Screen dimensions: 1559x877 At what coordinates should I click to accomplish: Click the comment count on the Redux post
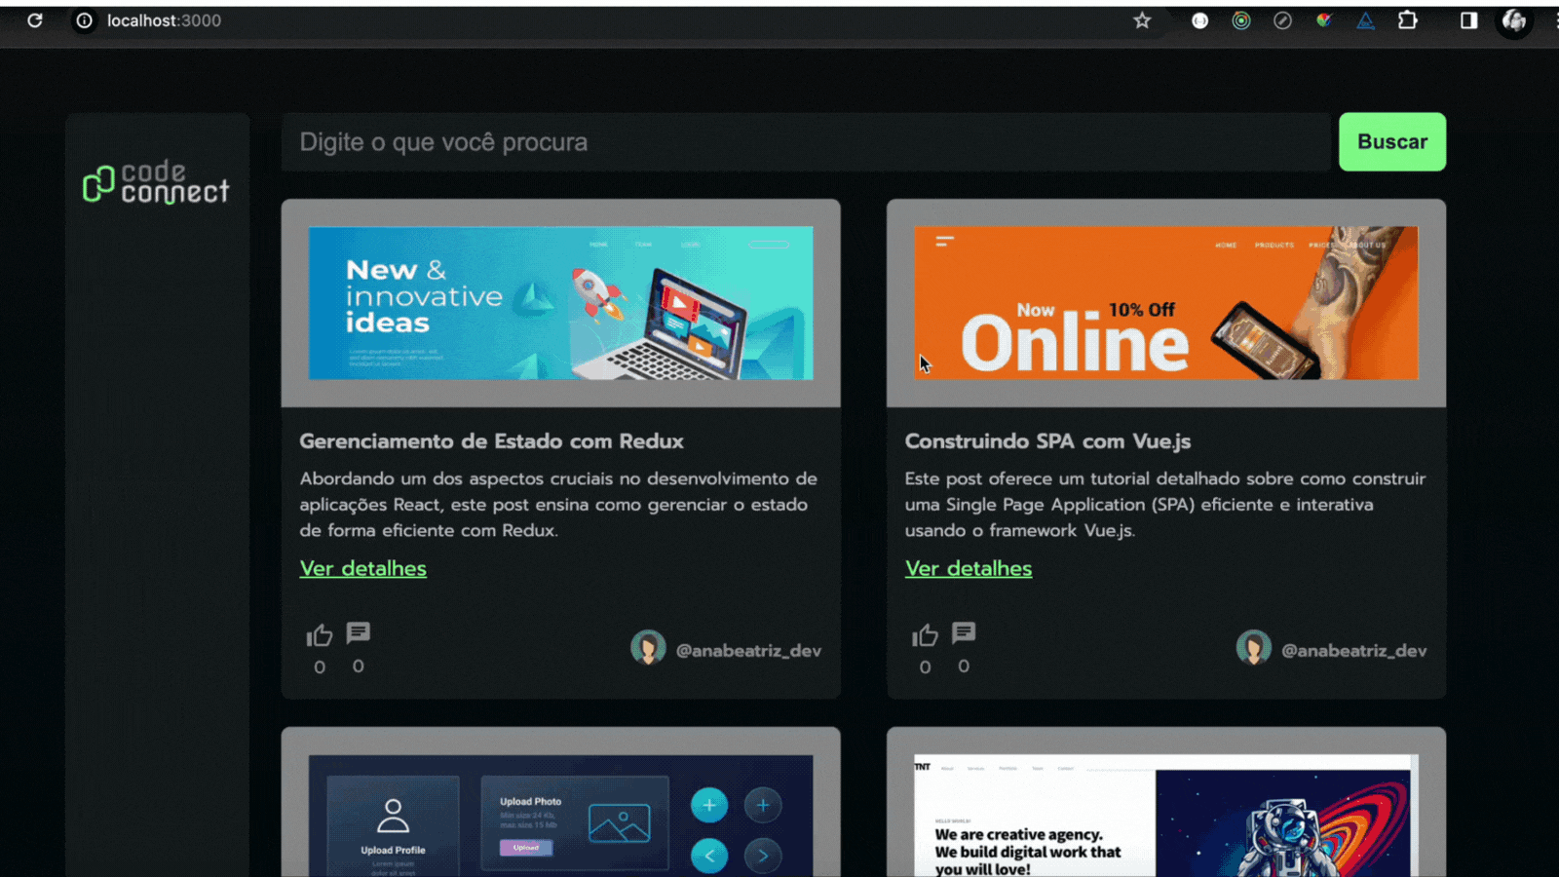[x=359, y=667]
